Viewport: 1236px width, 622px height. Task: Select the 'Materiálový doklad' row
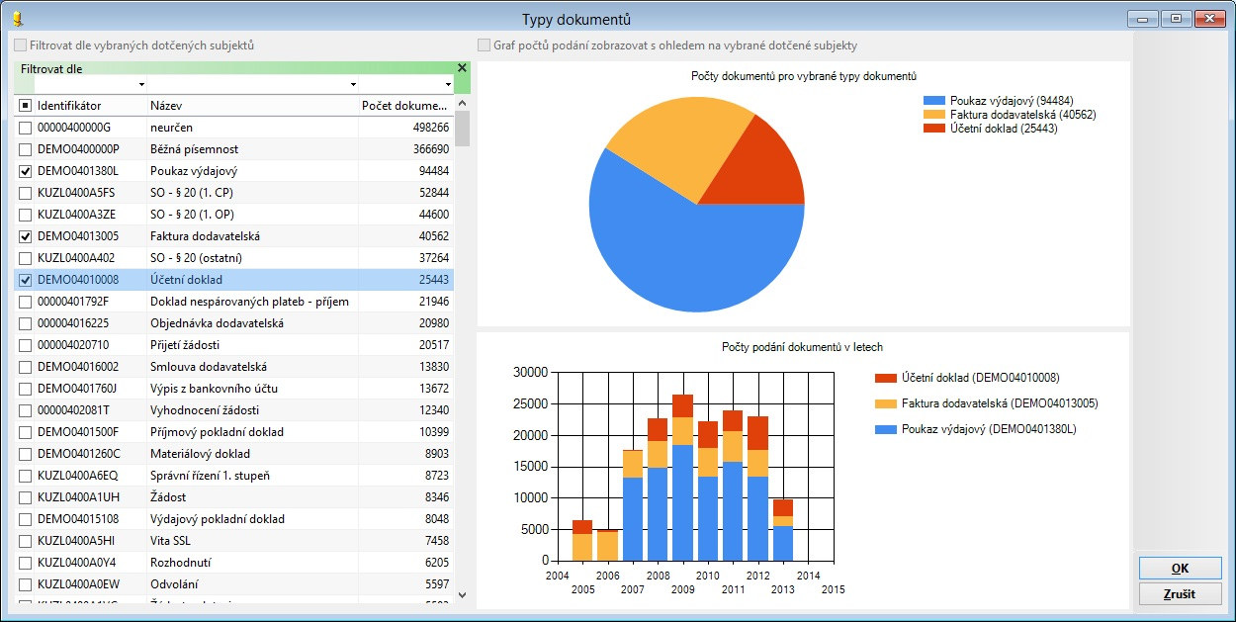[x=234, y=454]
